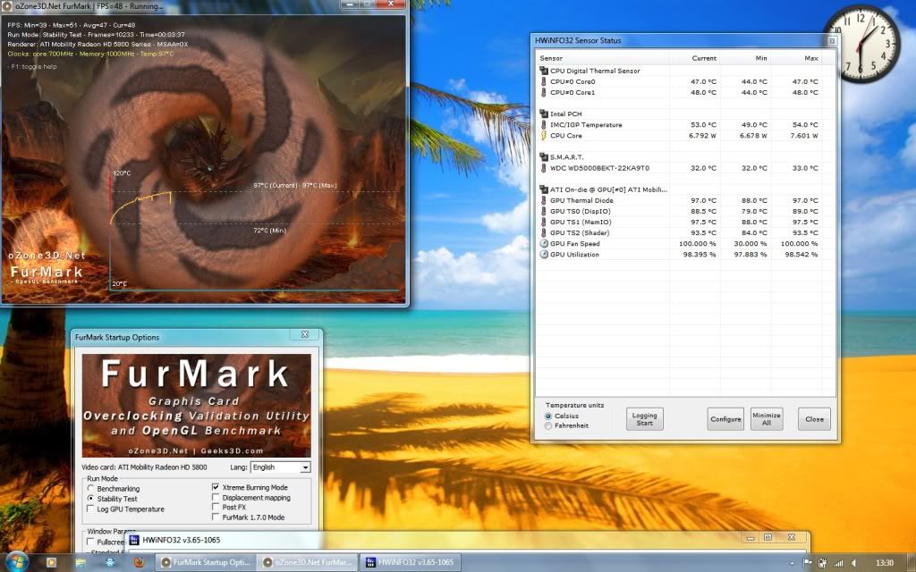Enable Log GPU Temperature checkbox
The image size is (916, 572).
click(90, 509)
